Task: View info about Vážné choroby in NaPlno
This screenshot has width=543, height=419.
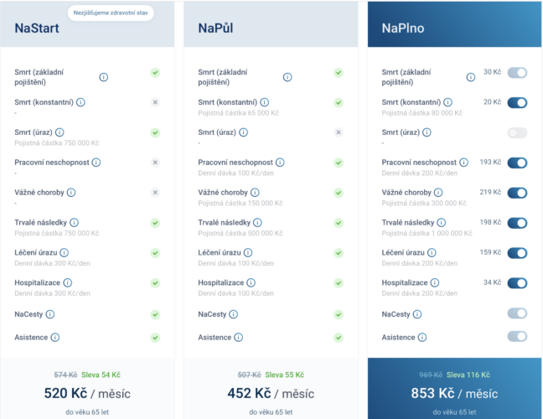Action: click(x=438, y=193)
